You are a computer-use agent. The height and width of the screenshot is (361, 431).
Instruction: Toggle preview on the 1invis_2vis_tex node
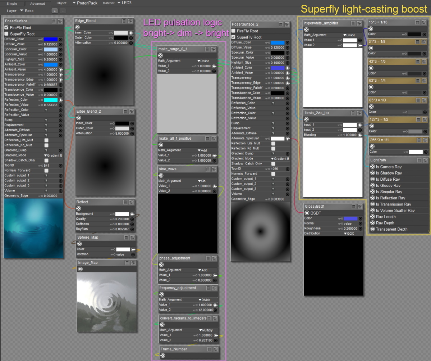[359, 113]
